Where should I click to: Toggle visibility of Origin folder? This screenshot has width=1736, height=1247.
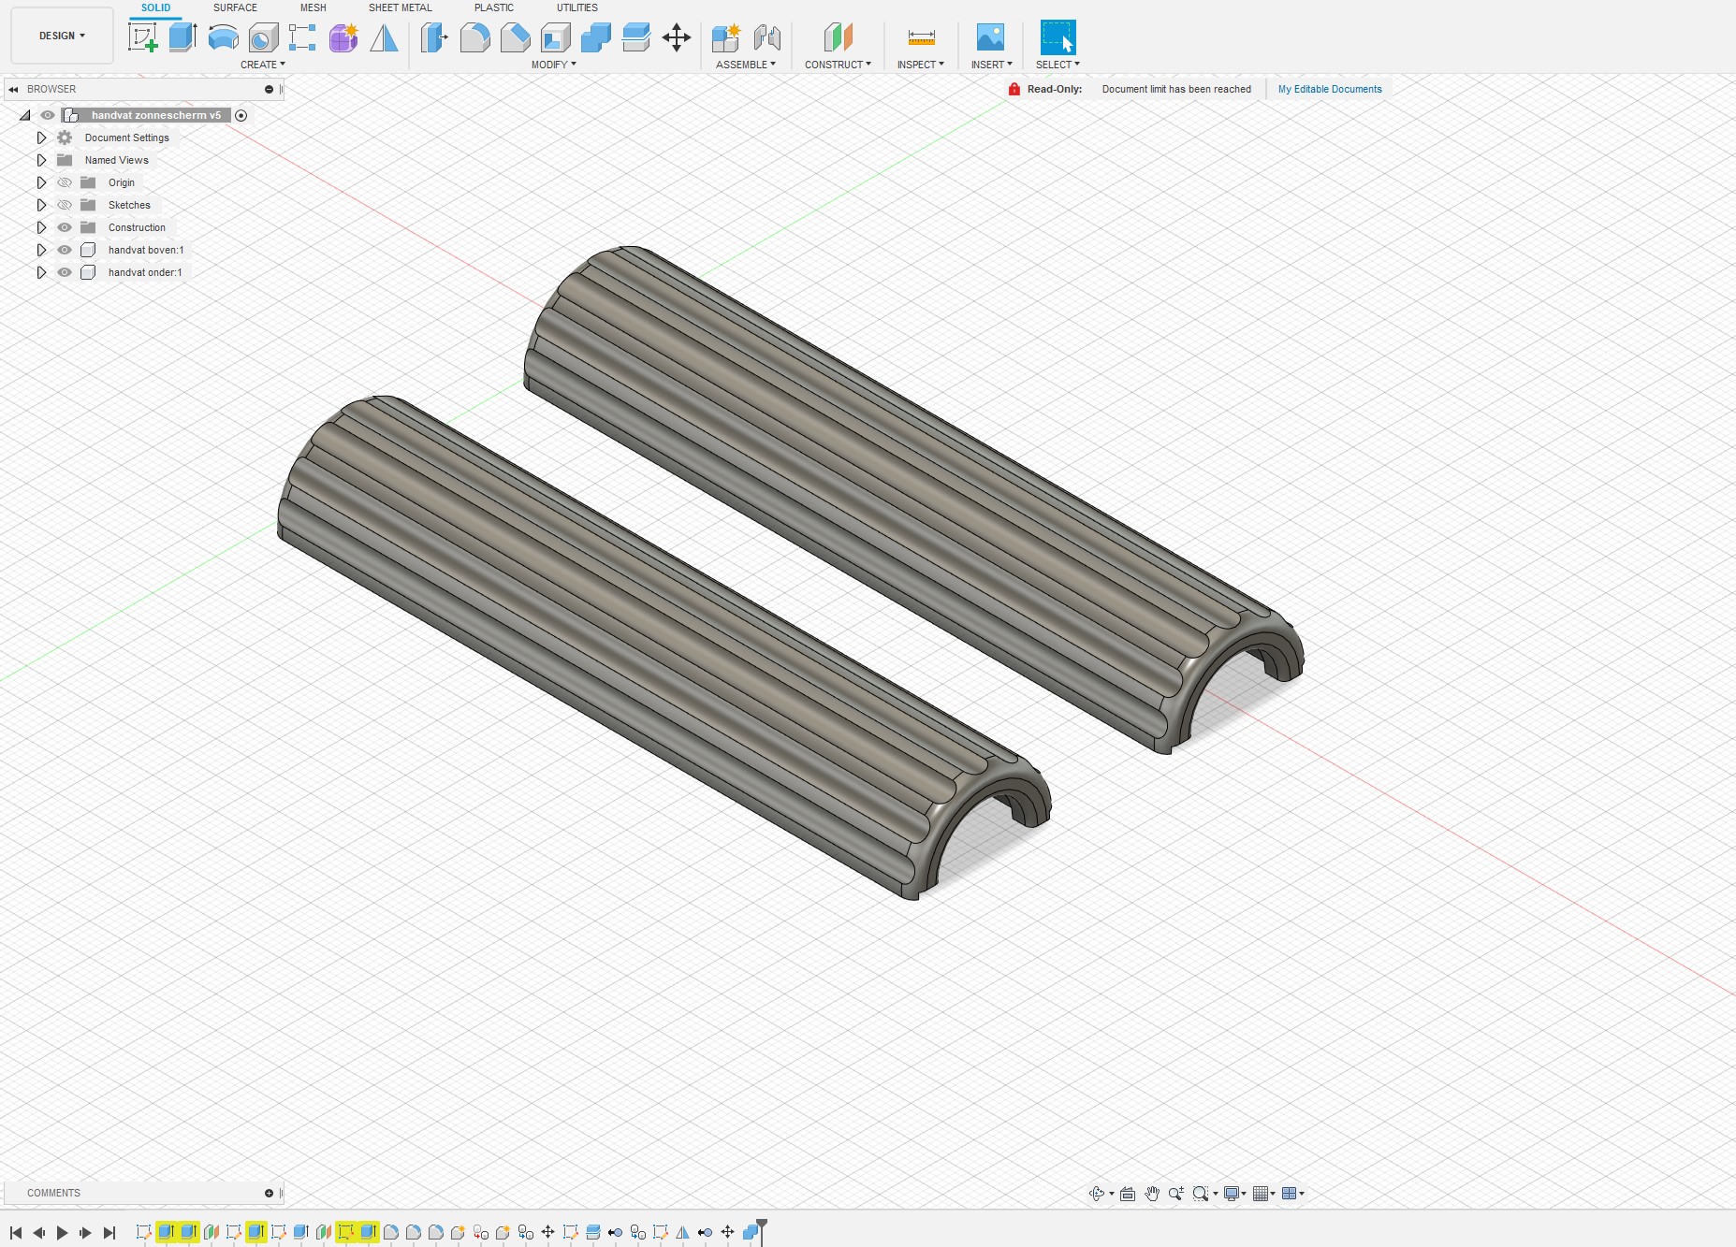(65, 182)
